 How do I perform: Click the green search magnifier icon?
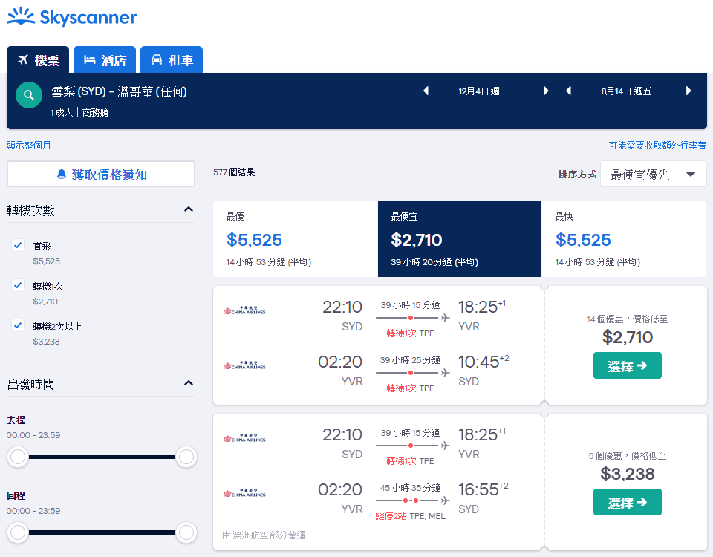pos(29,95)
